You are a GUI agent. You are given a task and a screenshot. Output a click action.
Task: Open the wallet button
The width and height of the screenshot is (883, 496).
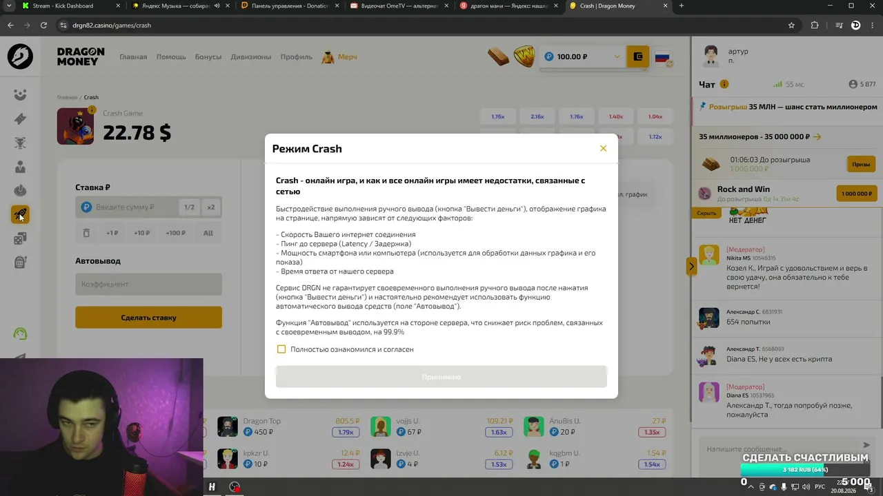(638, 56)
